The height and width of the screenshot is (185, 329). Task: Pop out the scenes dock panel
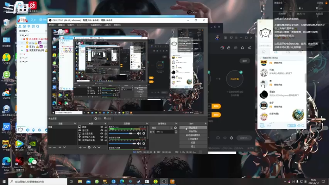click(x=75, y=124)
